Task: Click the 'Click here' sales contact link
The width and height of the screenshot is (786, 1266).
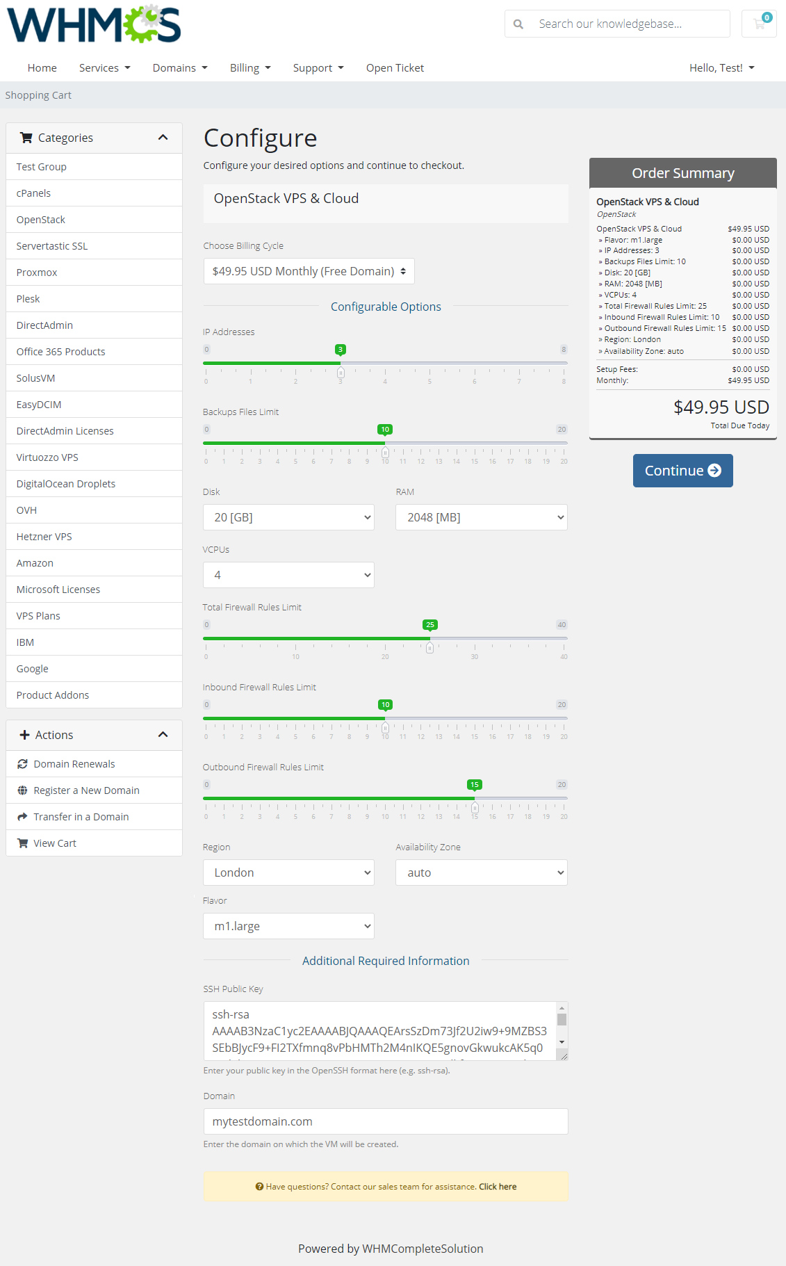Action: pos(498,1187)
